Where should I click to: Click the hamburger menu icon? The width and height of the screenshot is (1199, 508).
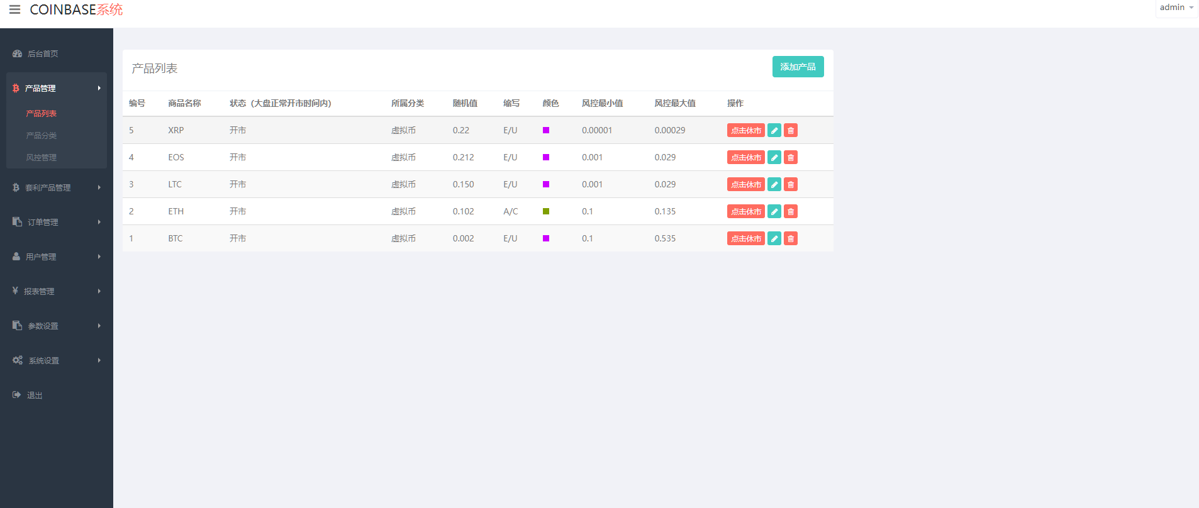(x=14, y=9)
